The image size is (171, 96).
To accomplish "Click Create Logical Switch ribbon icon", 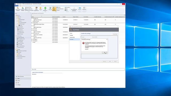I will (36, 9).
